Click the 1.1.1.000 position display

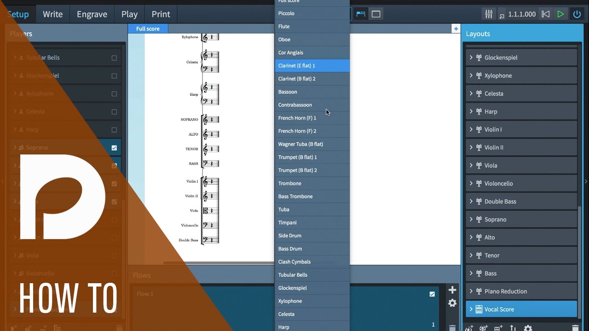point(522,14)
